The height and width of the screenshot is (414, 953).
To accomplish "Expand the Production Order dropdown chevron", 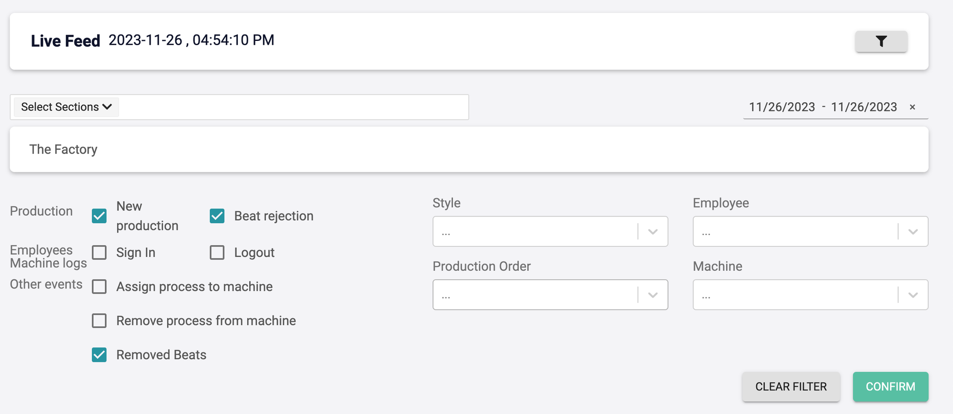I will 653,295.
